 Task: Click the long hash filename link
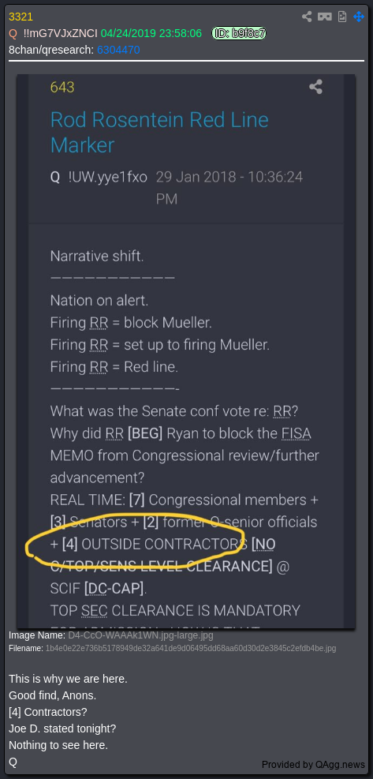coord(191,648)
